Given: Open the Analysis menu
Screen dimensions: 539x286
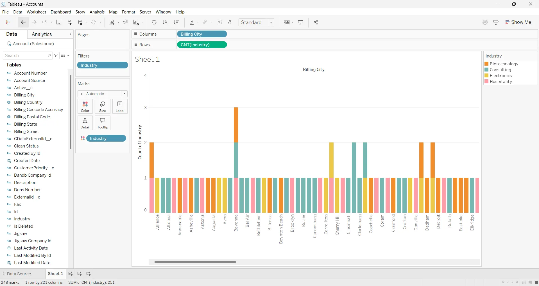Looking at the screenshot, I should (97, 12).
